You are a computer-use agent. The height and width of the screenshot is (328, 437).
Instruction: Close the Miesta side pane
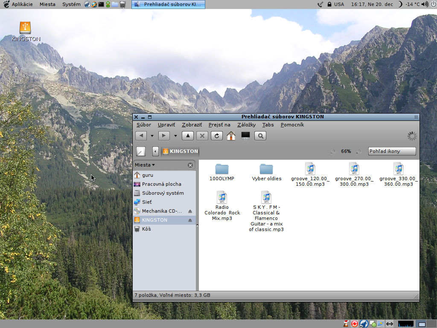[x=190, y=165]
